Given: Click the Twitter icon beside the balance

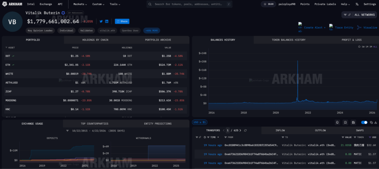Looking at the screenshot, I should (101, 21).
